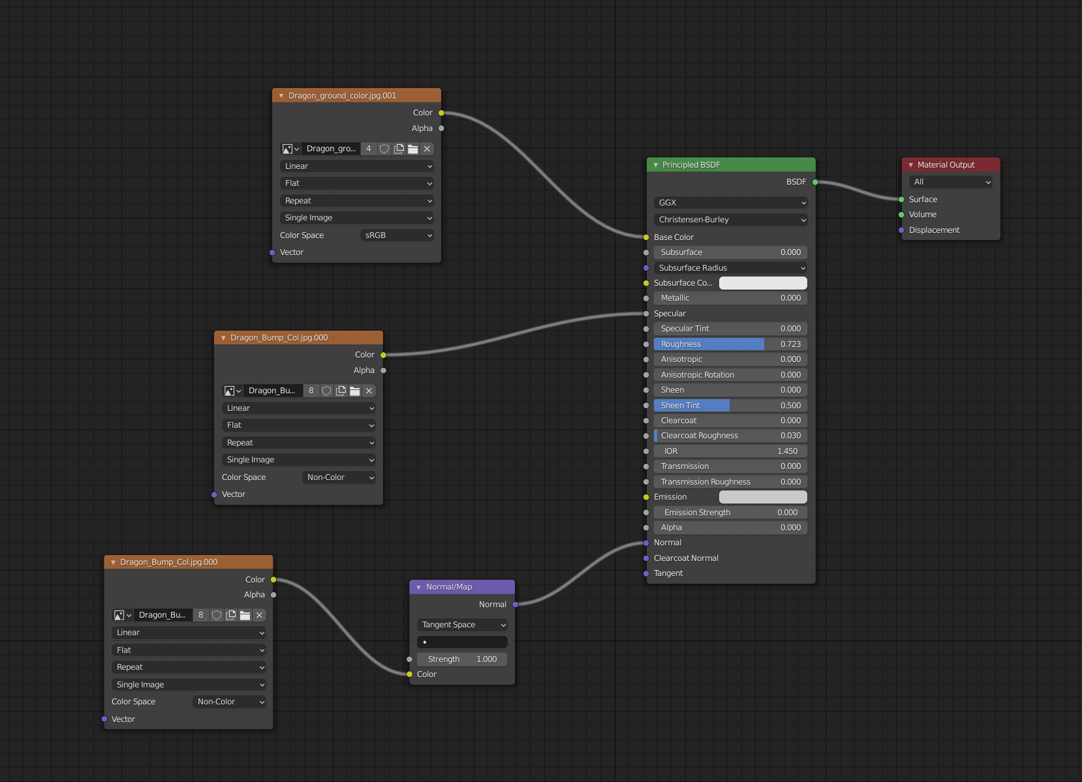Image resolution: width=1082 pixels, height=782 pixels.
Task: Open the GGX distribution dropdown on Principled BSDF
Action: point(730,202)
